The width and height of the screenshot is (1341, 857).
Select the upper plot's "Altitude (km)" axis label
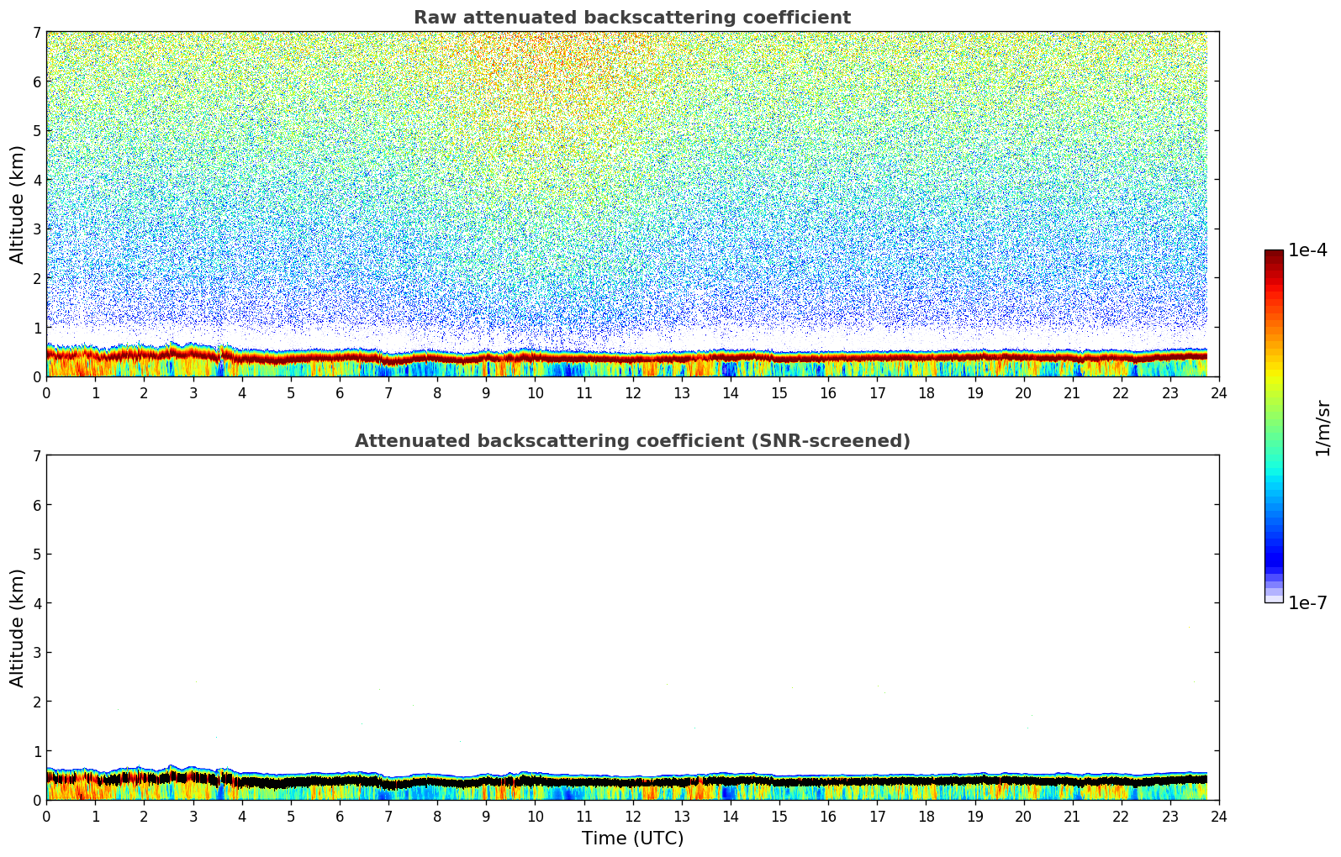coord(18,204)
